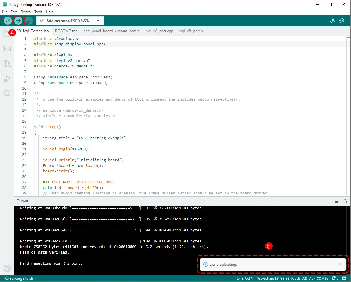351x282 pixels.
Task: Toggle the bottom panel from status bar
Action: [344, 279]
